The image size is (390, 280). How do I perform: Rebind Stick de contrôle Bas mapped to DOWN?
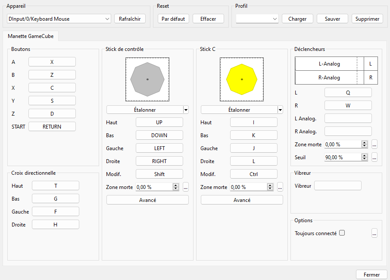point(159,135)
